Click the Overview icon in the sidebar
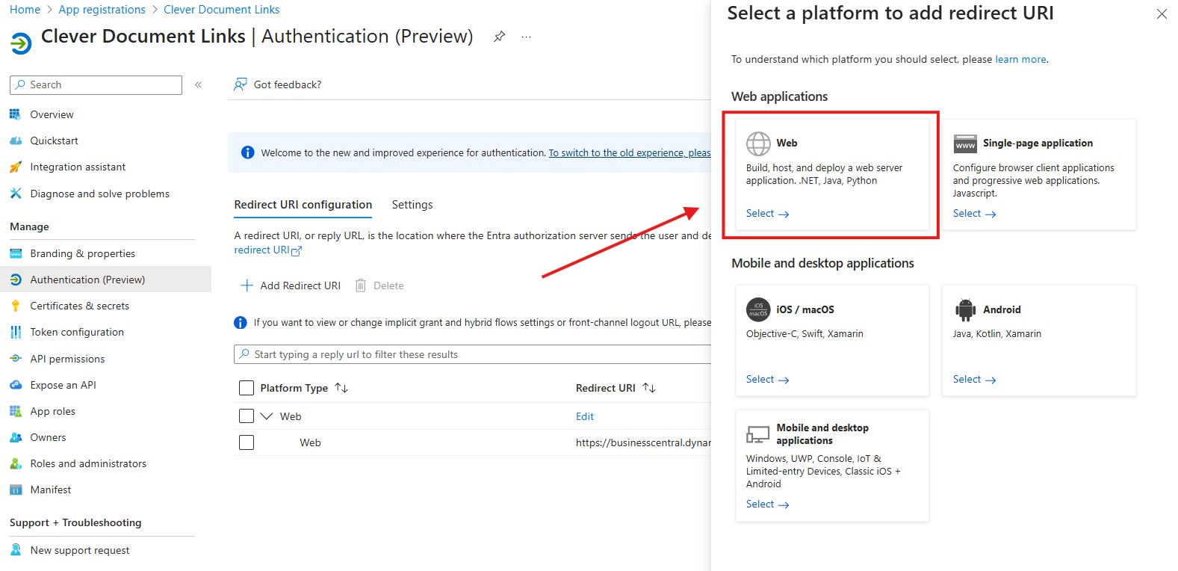The height and width of the screenshot is (571, 1178). click(15, 114)
